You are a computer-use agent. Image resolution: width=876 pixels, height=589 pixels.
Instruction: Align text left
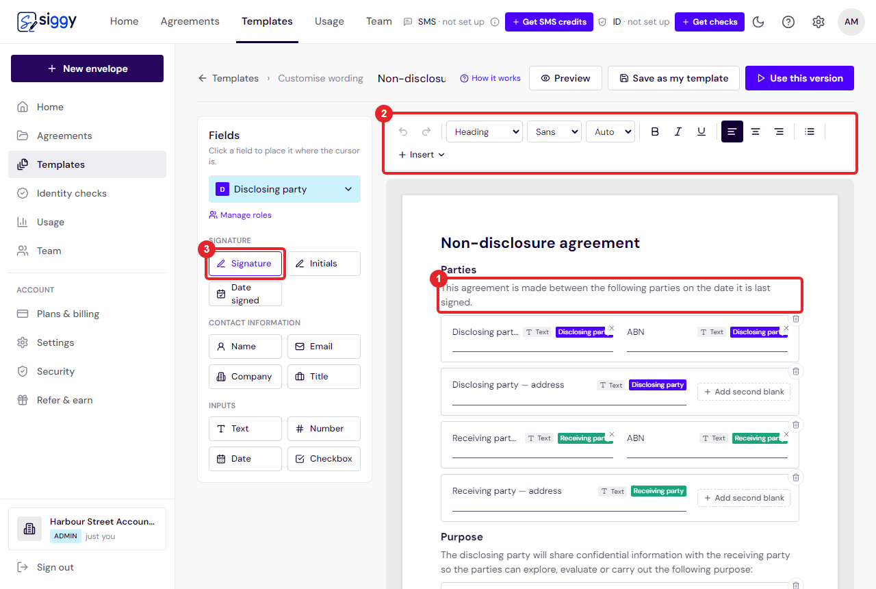click(732, 131)
